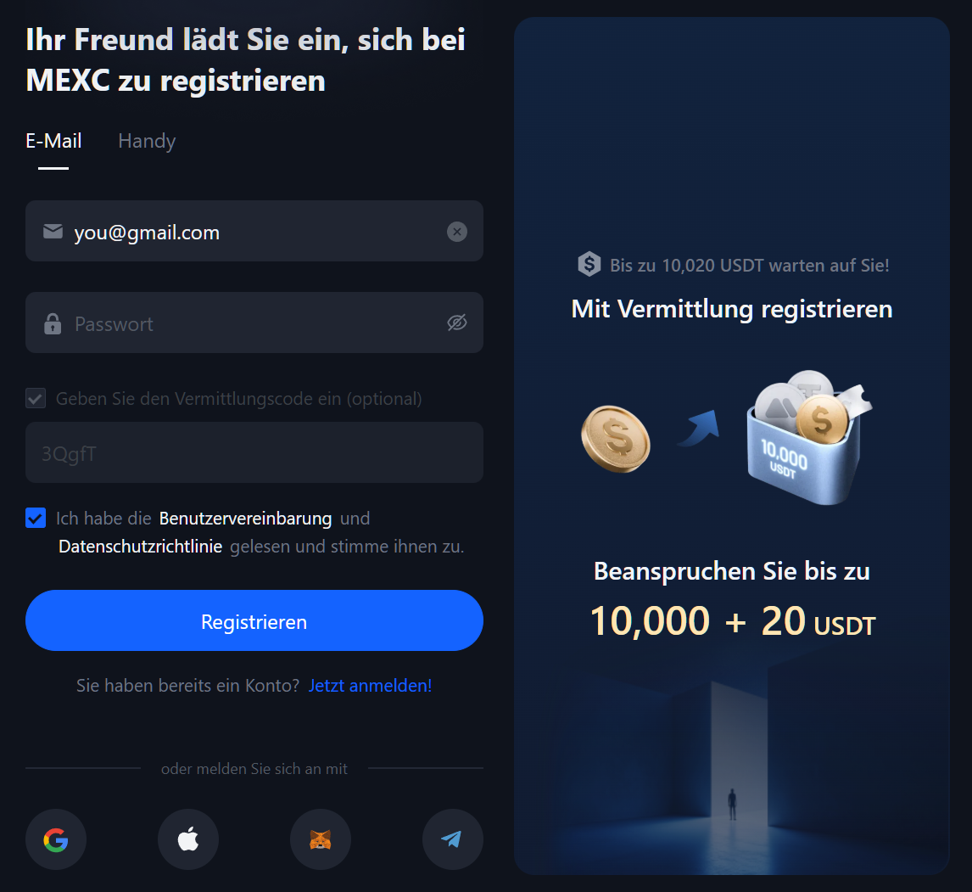
Task: Open the Benutzervereinbarung link
Action: pos(245,518)
